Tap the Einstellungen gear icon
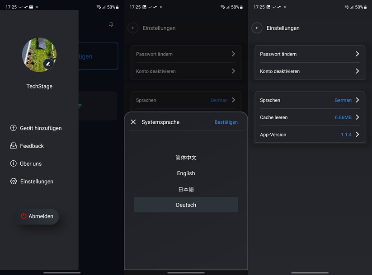 pos(14,182)
